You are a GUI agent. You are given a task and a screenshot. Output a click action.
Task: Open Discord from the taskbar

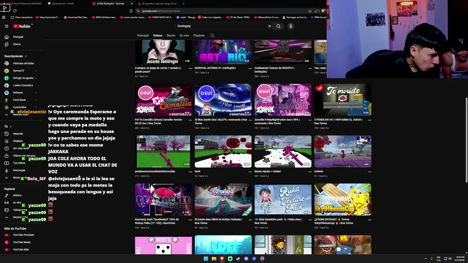(x=246, y=259)
